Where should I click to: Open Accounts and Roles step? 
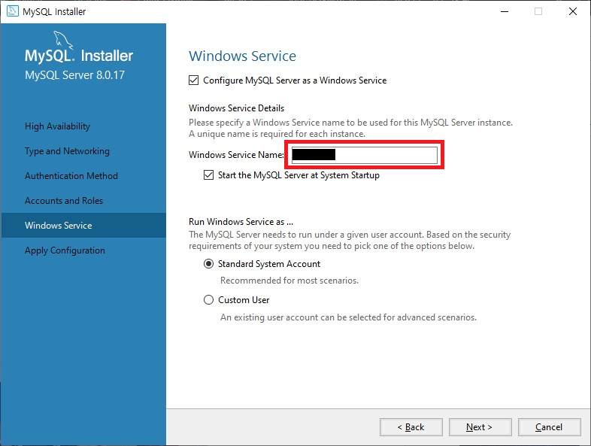pyautogui.click(x=64, y=201)
